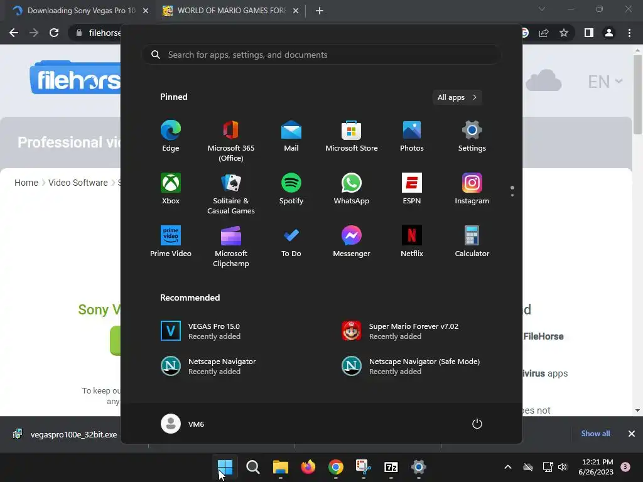The image size is (643, 482).
Task: Click Show all downloads
Action: coord(595,434)
